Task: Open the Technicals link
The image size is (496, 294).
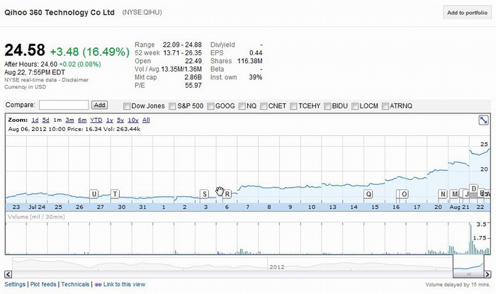Action: tap(75, 284)
